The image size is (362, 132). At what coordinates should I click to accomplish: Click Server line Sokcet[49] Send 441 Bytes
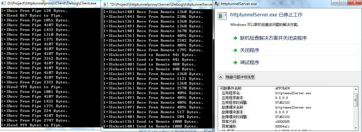(150, 55)
